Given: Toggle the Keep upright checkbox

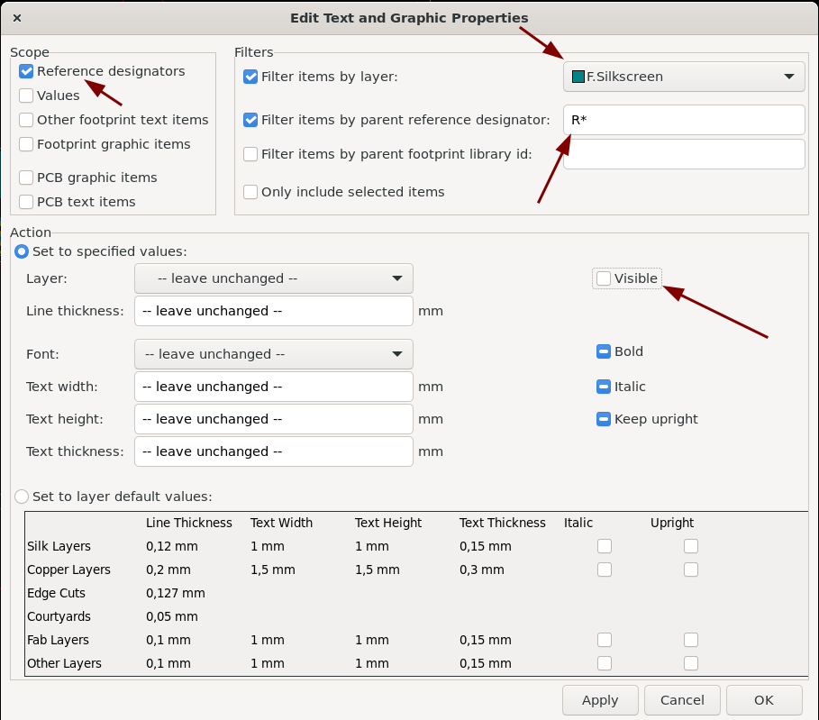Looking at the screenshot, I should click(x=604, y=419).
